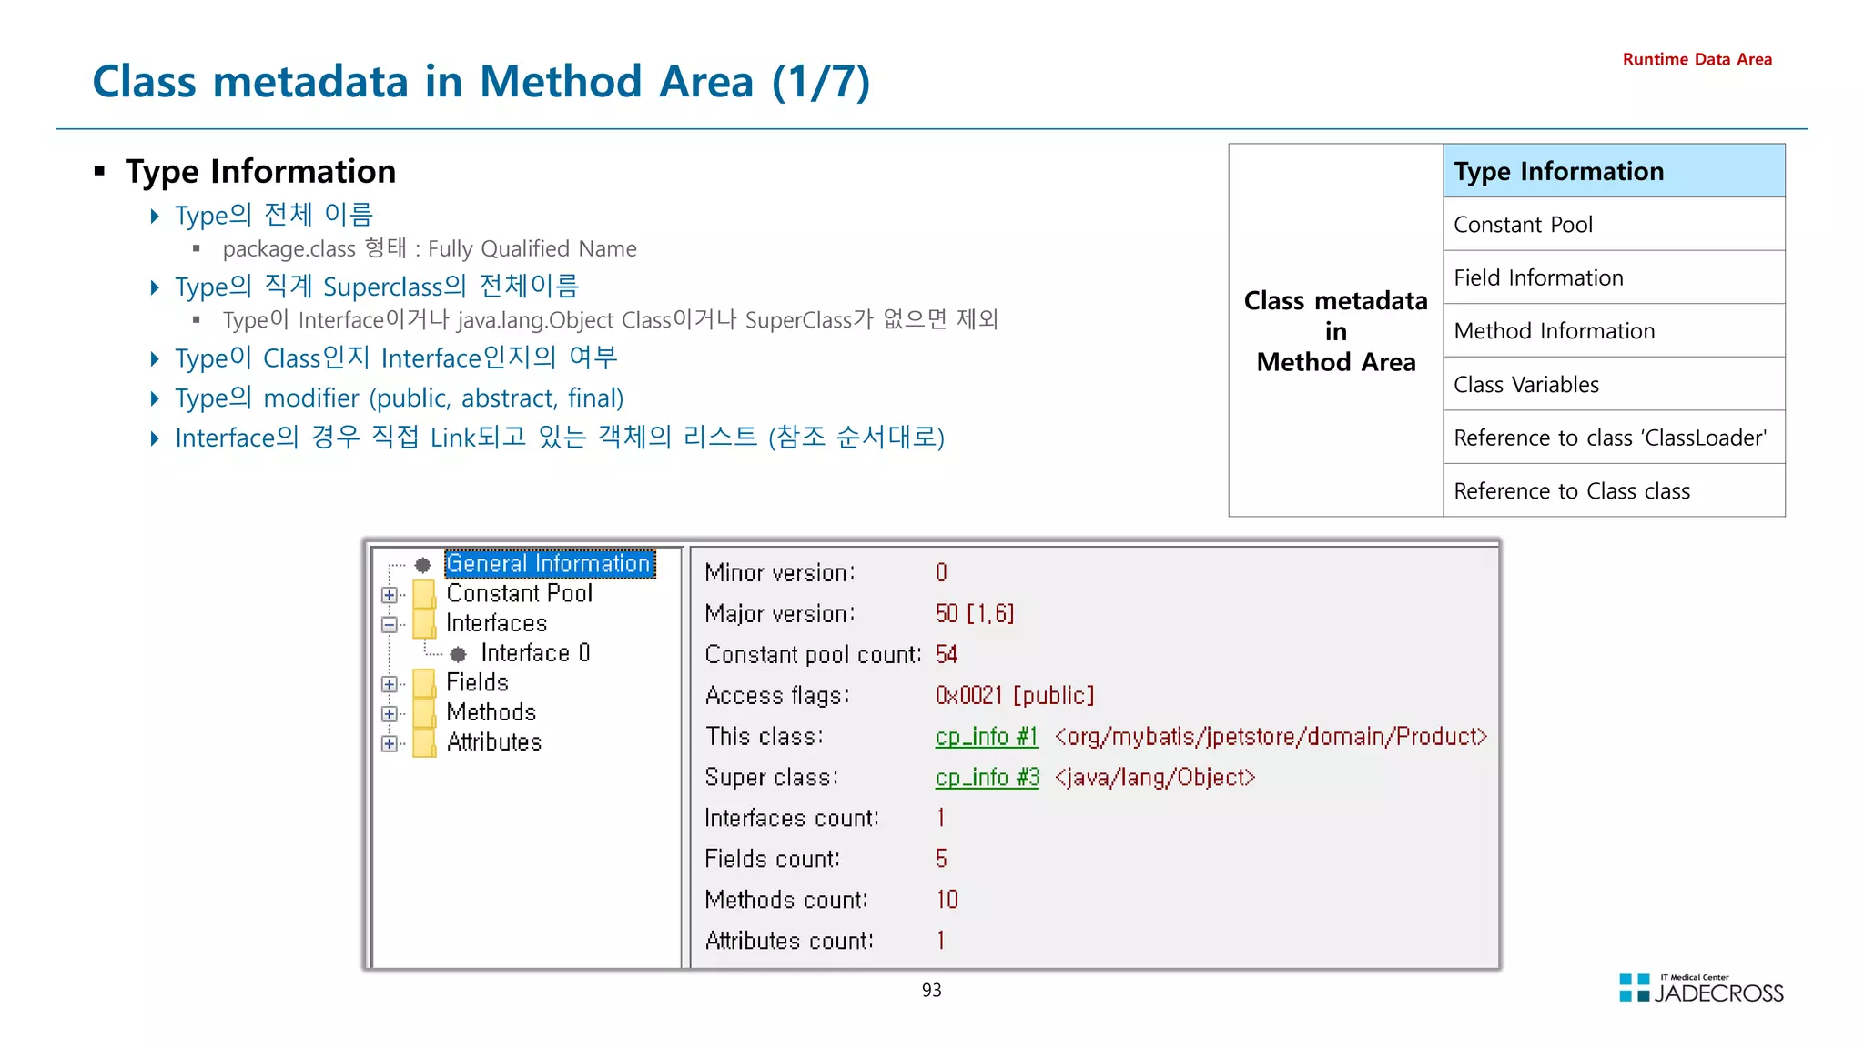Click the Fully Qualified Name sub-bullet

click(430, 249)
